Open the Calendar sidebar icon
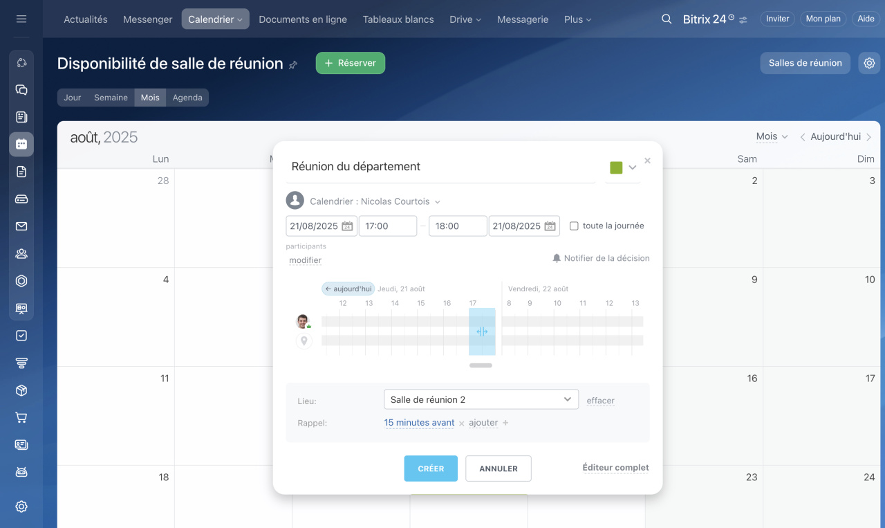 [21, 144]
